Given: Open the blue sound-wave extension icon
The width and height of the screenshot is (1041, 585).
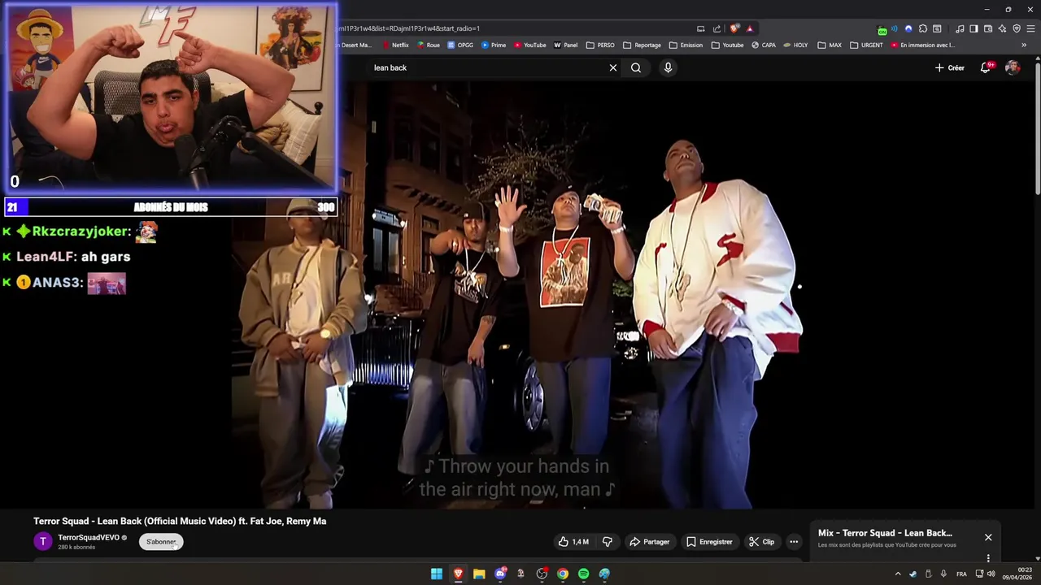Looking at the screenshot, I should point(895,28).
